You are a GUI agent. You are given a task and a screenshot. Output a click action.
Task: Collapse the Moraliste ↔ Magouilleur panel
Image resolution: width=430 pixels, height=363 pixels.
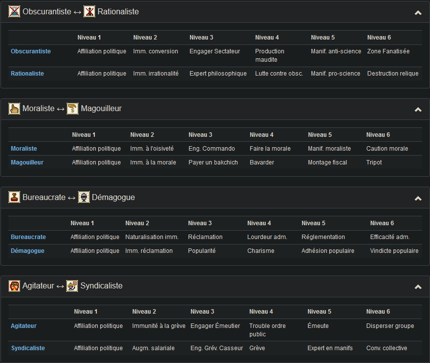click(x=418, y=110)
